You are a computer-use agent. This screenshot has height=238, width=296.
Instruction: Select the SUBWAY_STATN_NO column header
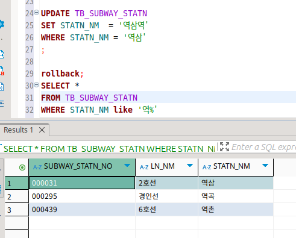82,167
